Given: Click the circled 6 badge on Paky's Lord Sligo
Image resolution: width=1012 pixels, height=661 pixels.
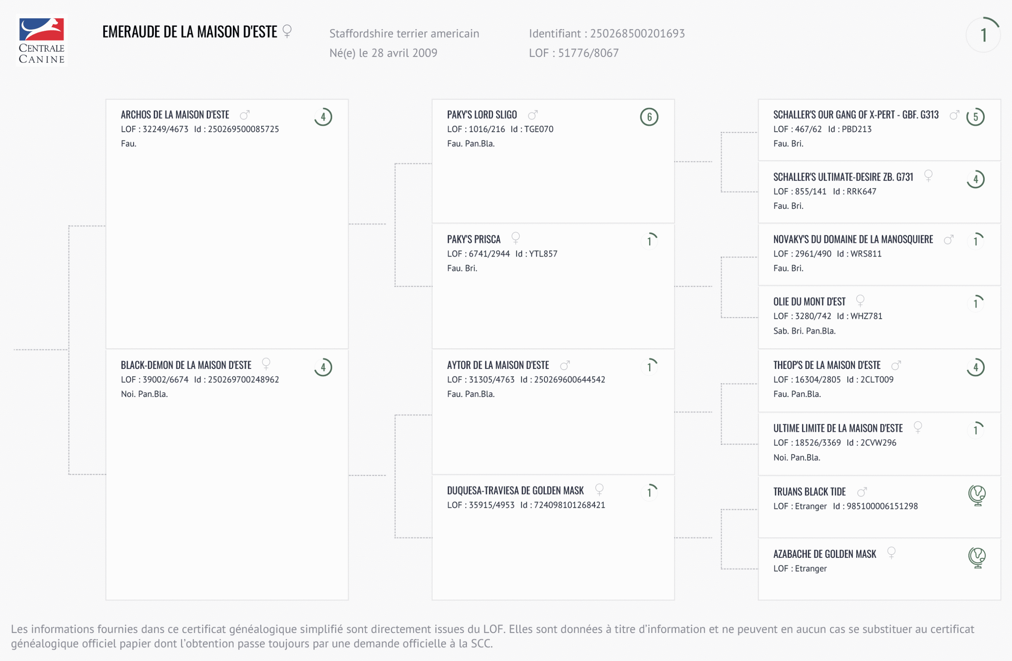Looking at the screenshot, I should pos(649,117).
